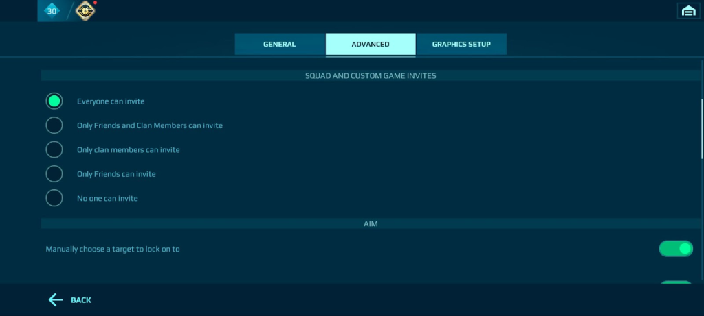Viewport: 704px width, 316px height.
Task: Toggle the partially visible switch below the AIM toggle
Action: (676, 282)
